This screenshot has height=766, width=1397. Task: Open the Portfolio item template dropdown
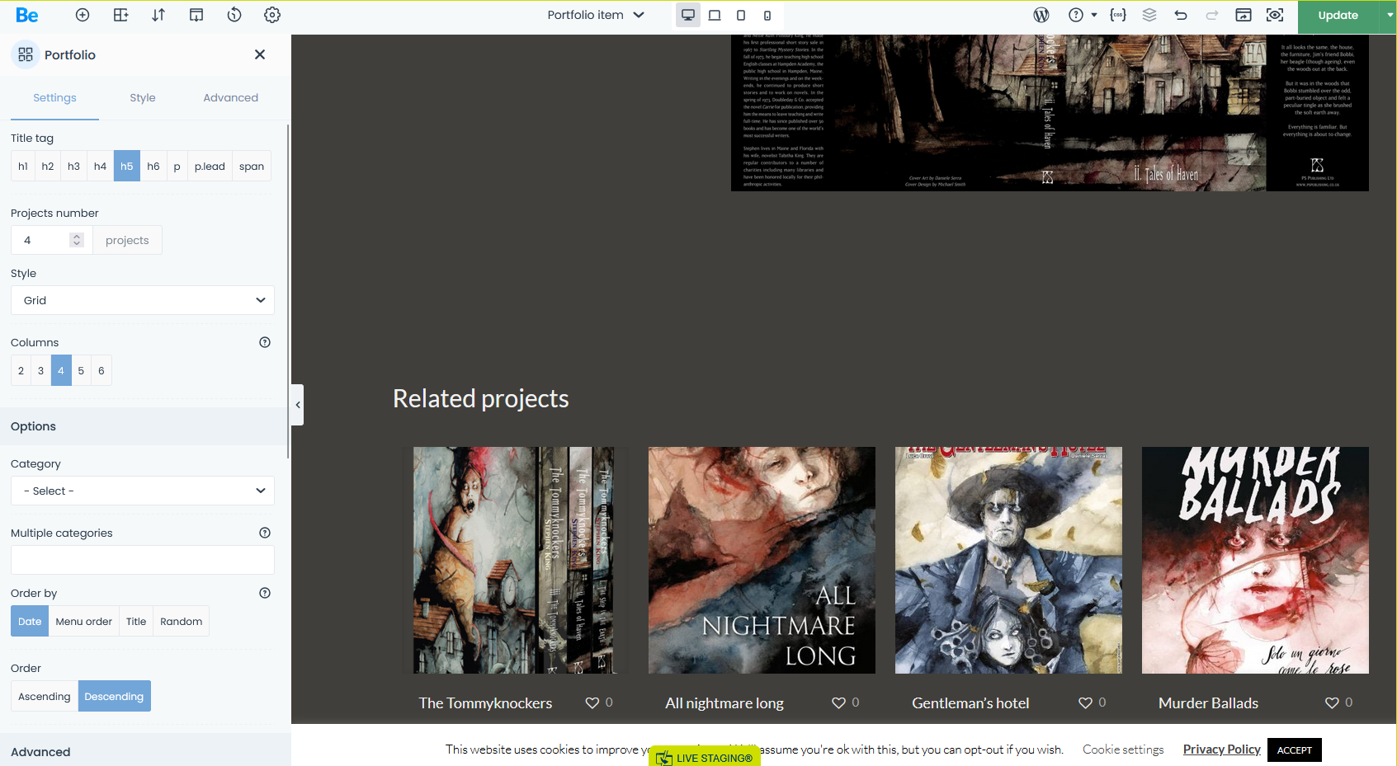(x=596, y=15)
